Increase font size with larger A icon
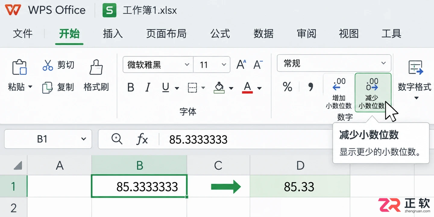This screenshot has height=217, width=434. click(241, 64)
